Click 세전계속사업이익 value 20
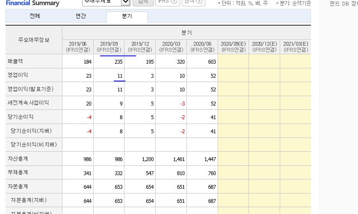 [x=89, y=104]
